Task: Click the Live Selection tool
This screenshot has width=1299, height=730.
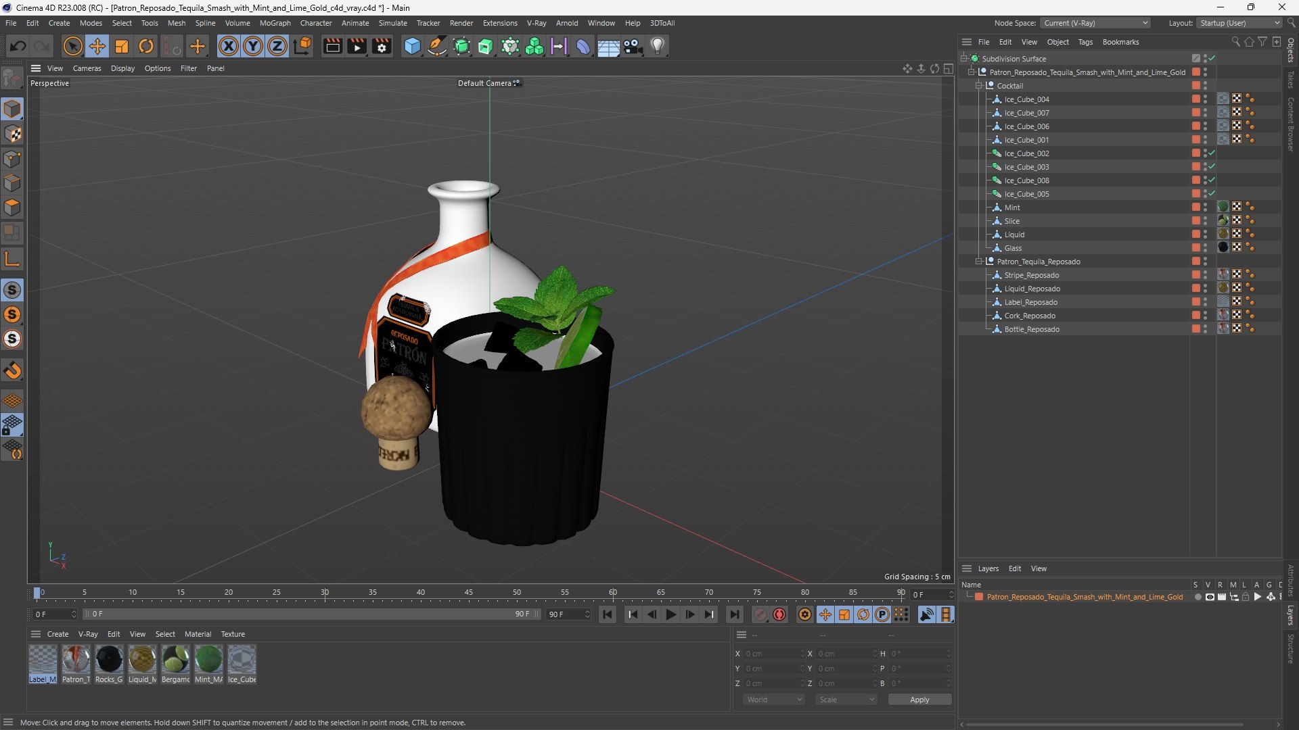Action: tap(72, 46)
